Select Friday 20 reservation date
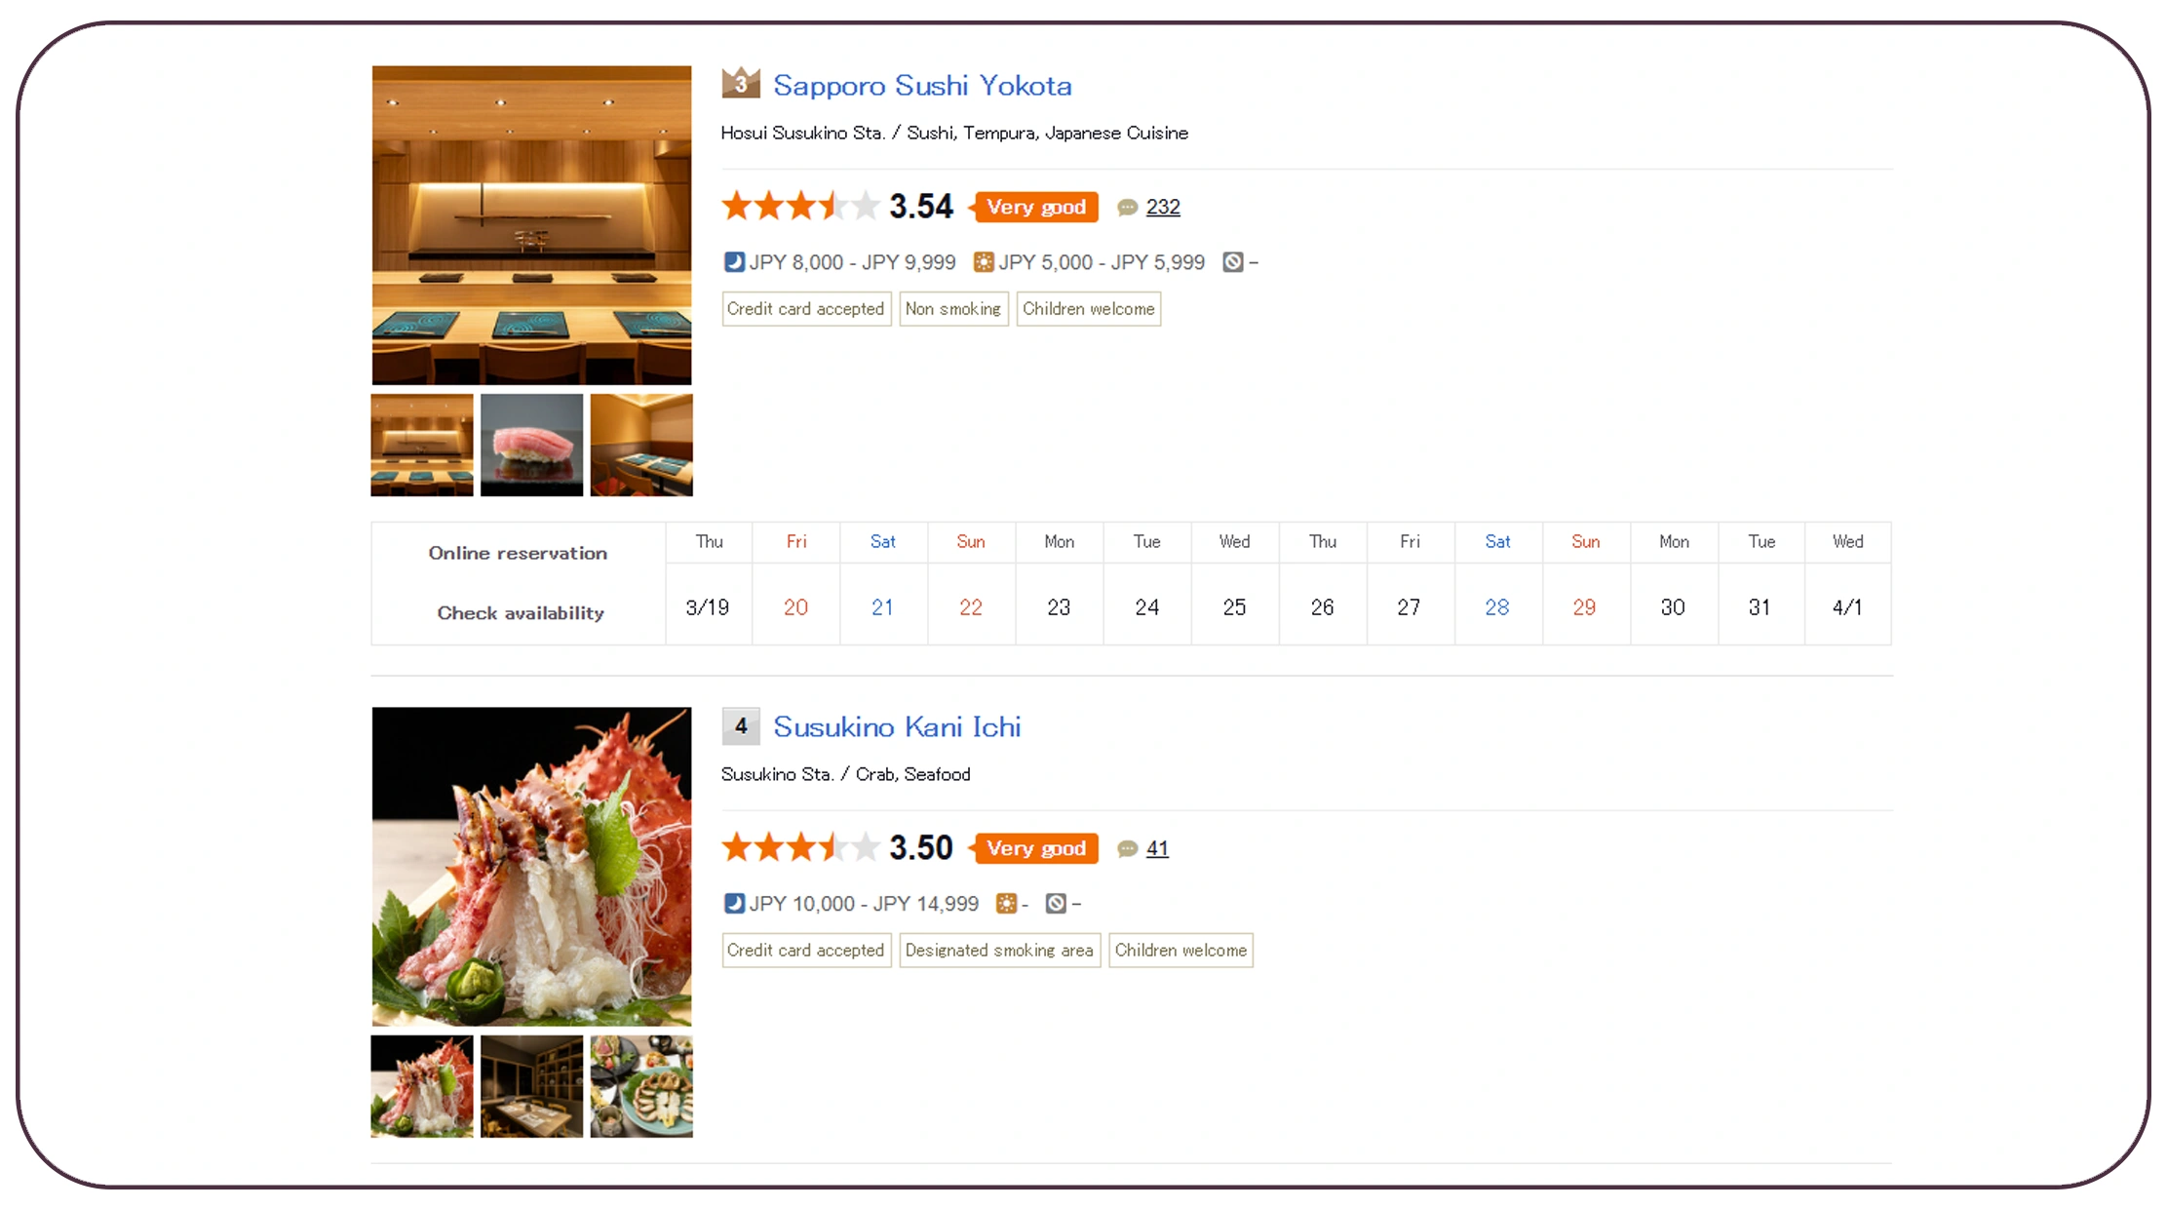The width and height of the screenshot is (2167, 1209). point(795,607)
